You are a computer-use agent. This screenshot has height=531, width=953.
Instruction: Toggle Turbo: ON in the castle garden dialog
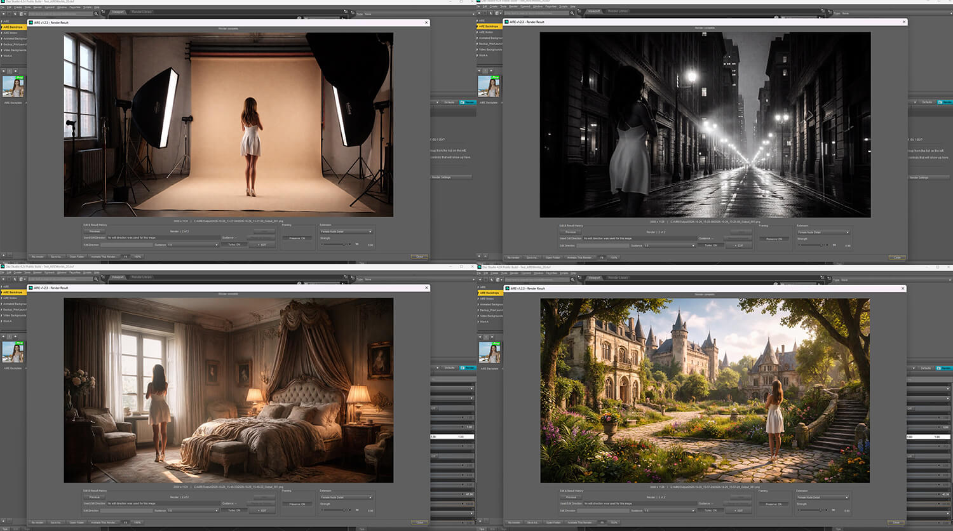pos(710,511)
